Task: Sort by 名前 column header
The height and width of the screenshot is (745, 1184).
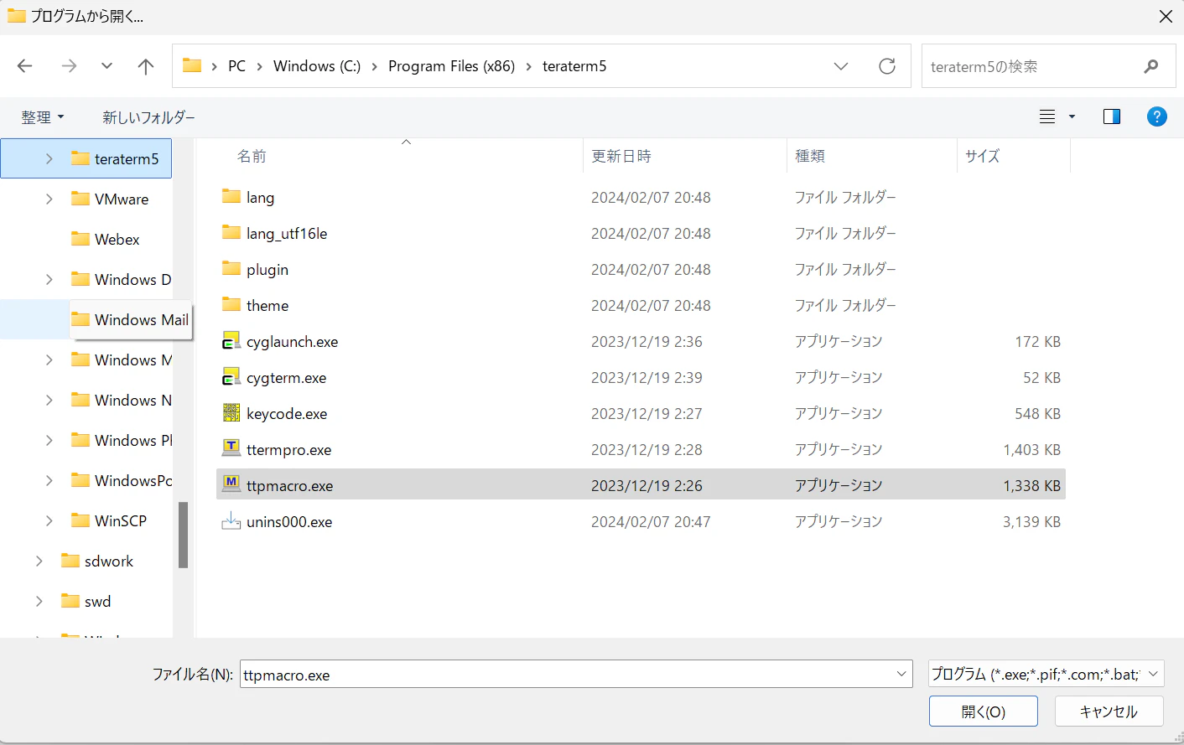Action: coord(252,156)
